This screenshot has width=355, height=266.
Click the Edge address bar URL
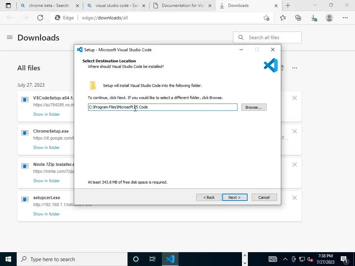click(x=105, y=18)
